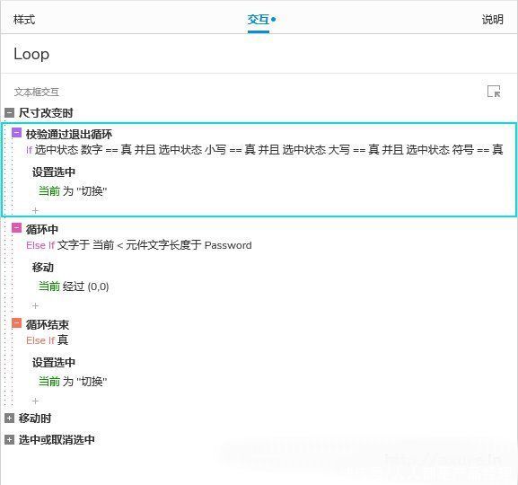The width and height of the screenshot is (518, 485).
Task: Switch to the 说明 tab
Action: (492, 19)
